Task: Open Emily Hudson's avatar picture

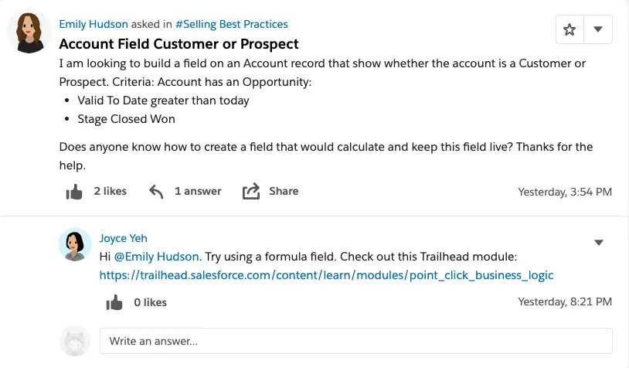Action: 29,32
